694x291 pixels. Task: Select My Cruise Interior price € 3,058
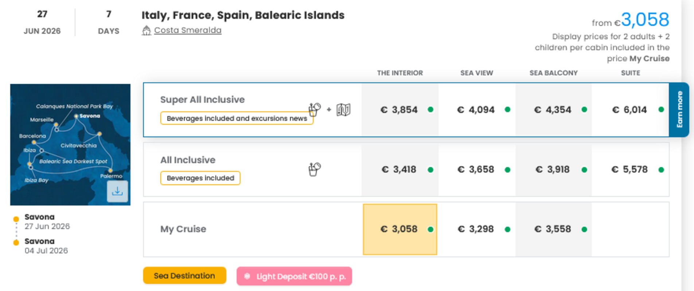tap(400, 229)
